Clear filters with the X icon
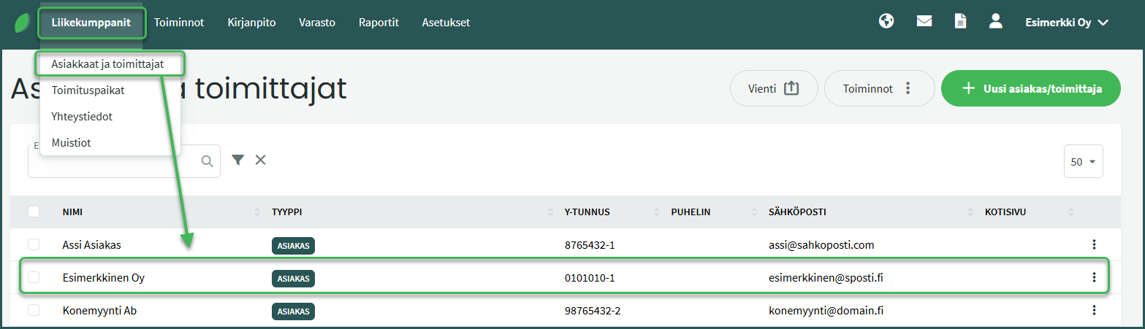The image size is (1145, 329). click(x=260, y=160)
